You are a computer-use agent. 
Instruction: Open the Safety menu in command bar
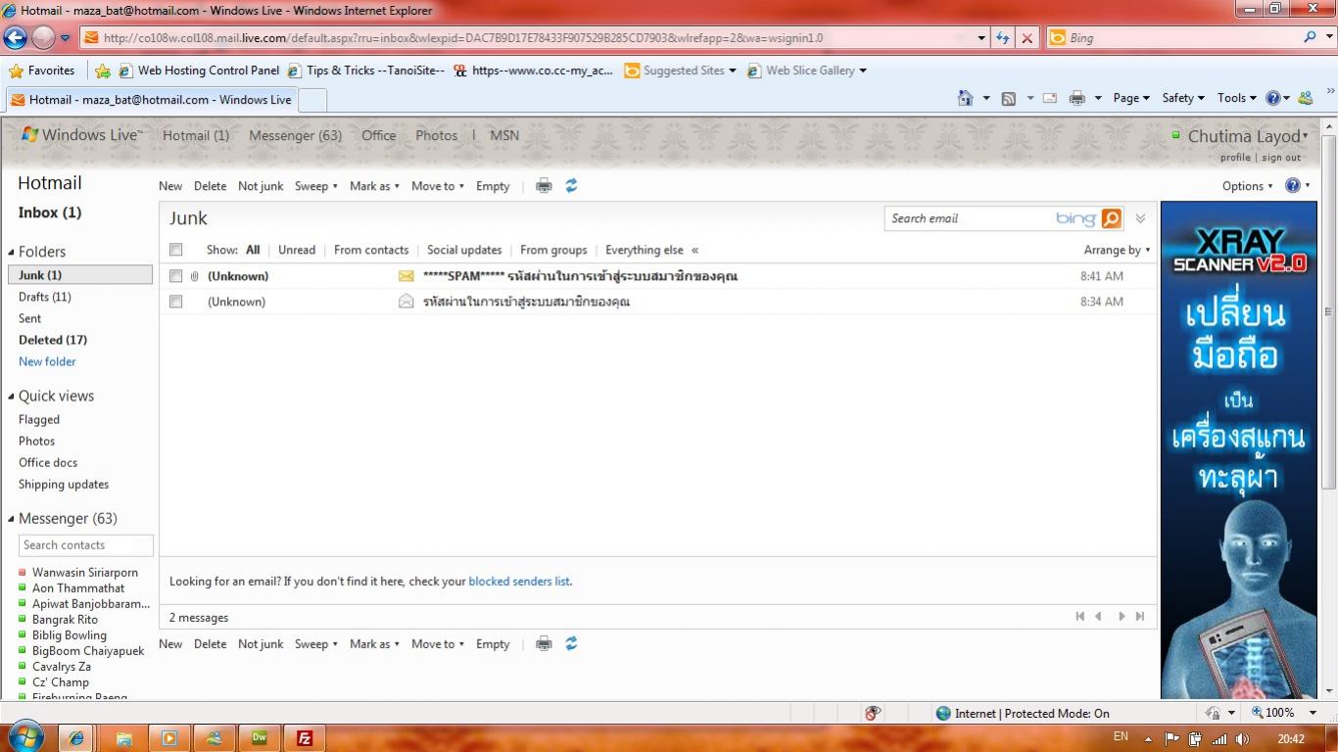tap(1183, 98)
